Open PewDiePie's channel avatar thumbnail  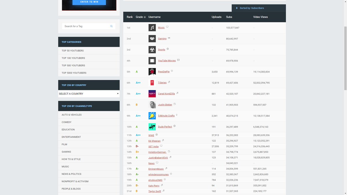click(152, 72)
